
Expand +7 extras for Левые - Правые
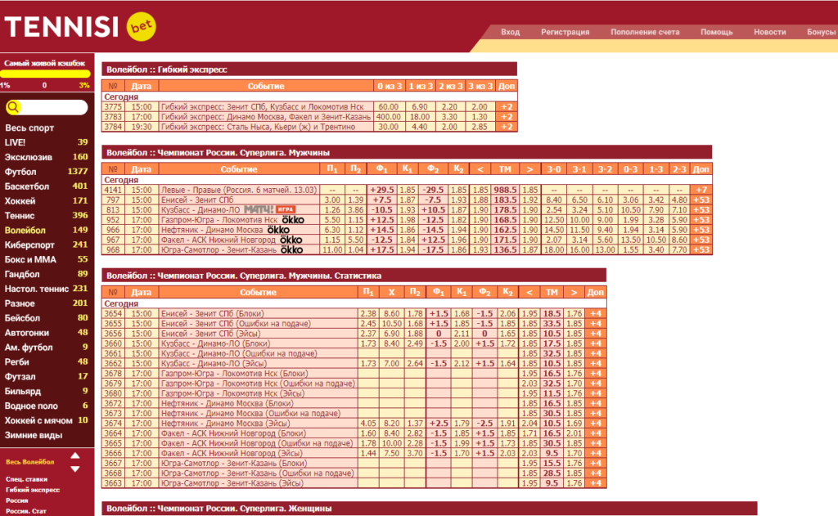701,190
